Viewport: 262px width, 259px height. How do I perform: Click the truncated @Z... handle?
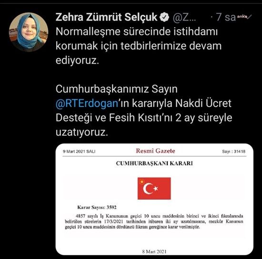tap(184, 17)
